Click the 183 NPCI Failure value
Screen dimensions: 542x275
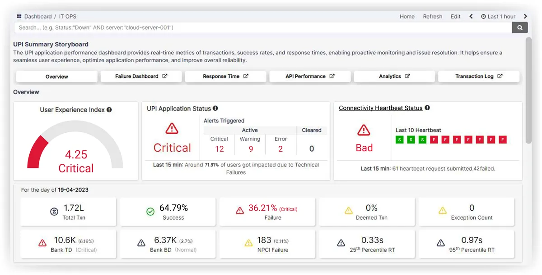pos(264,240)
